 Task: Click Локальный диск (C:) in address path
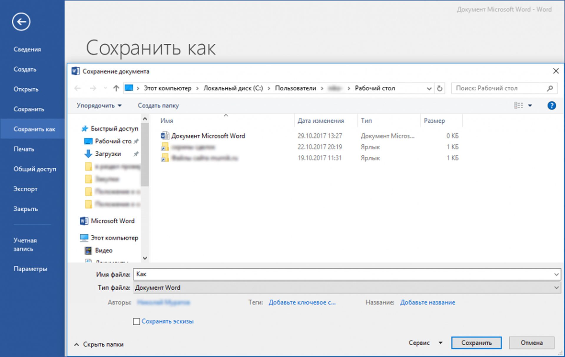[x=233, y=88]
